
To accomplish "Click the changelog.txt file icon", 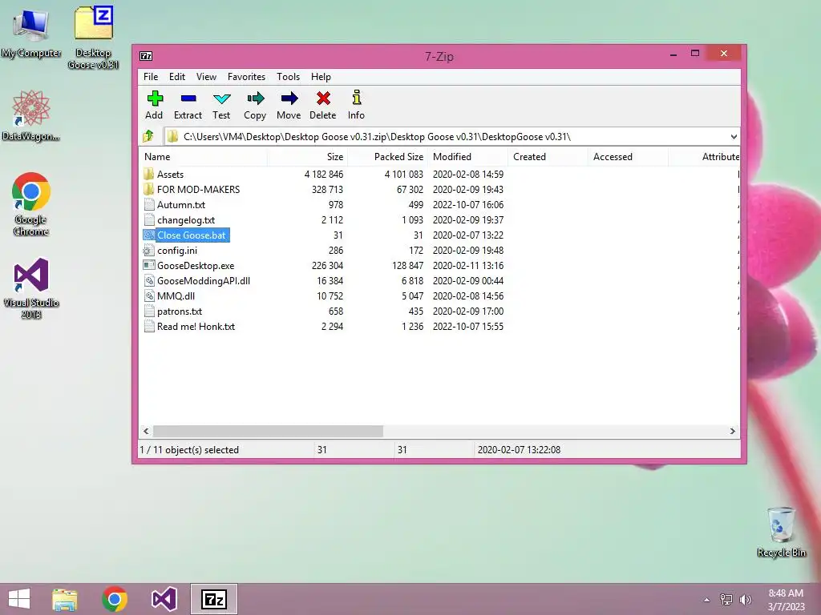I will [149, 219].
